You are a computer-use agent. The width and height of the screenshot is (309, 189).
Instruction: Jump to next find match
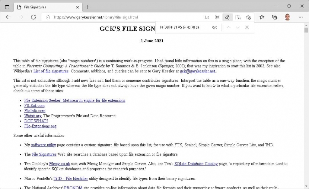238,27
